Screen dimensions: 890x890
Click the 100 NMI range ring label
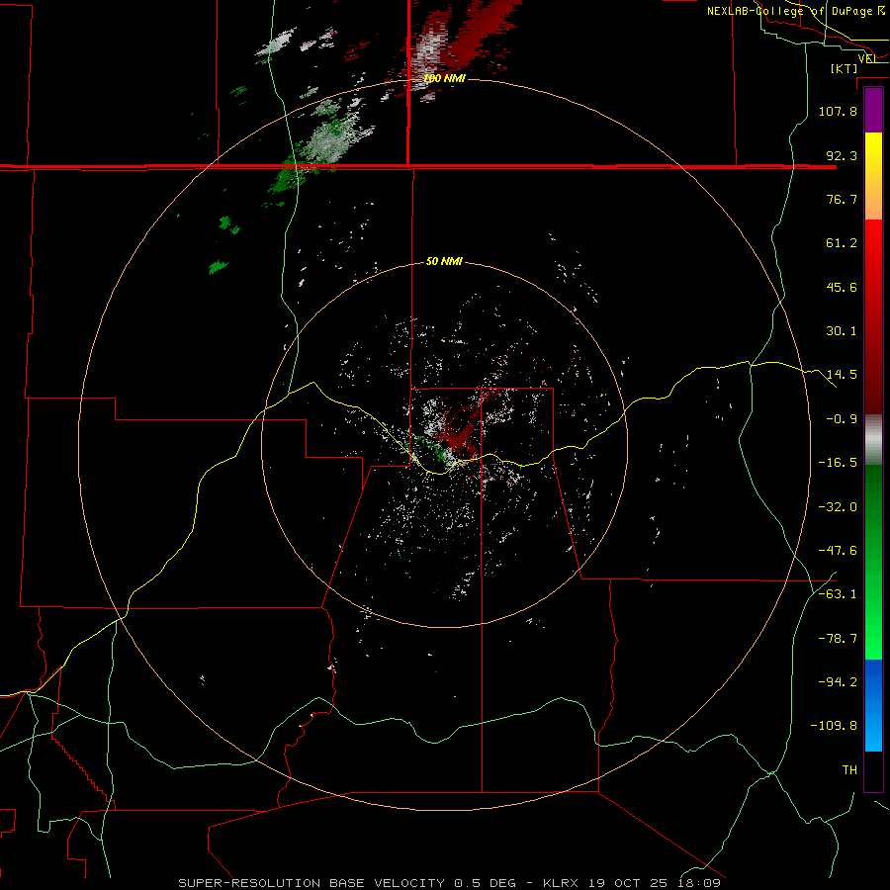coord(445,78)
